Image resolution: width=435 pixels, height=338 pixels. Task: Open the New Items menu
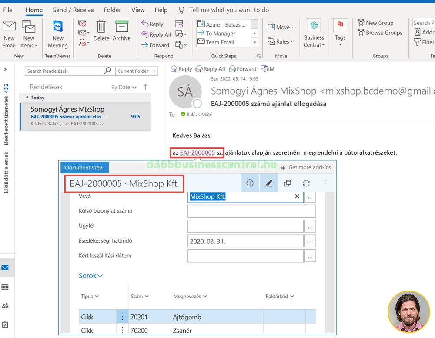coord(29,34)
